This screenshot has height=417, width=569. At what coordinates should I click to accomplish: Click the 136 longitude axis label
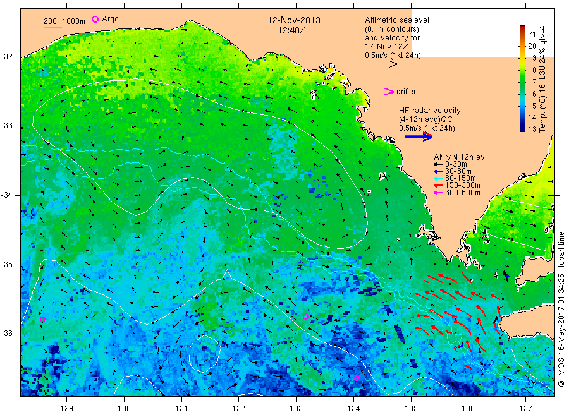(468, 409)
